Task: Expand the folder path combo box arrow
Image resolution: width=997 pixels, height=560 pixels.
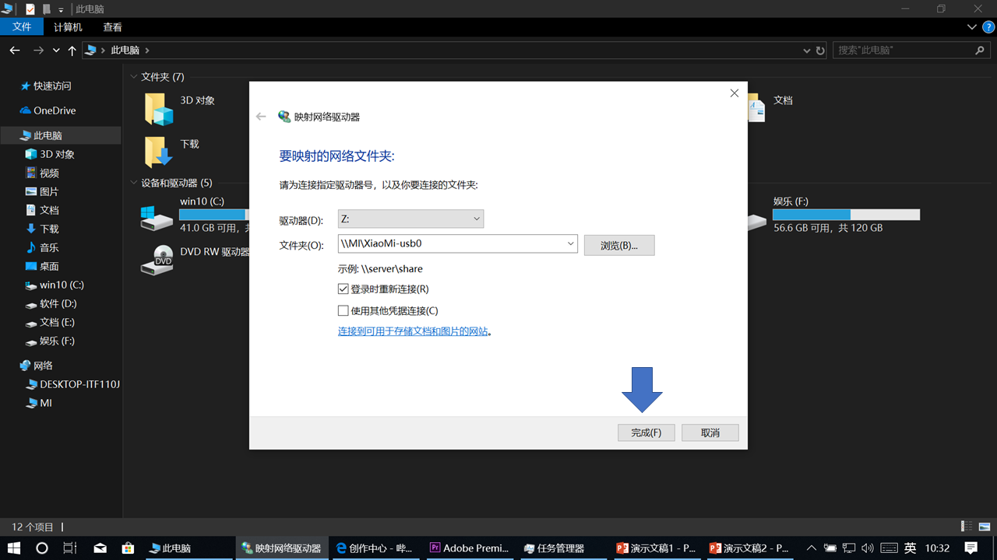Action: coord(569,243)
